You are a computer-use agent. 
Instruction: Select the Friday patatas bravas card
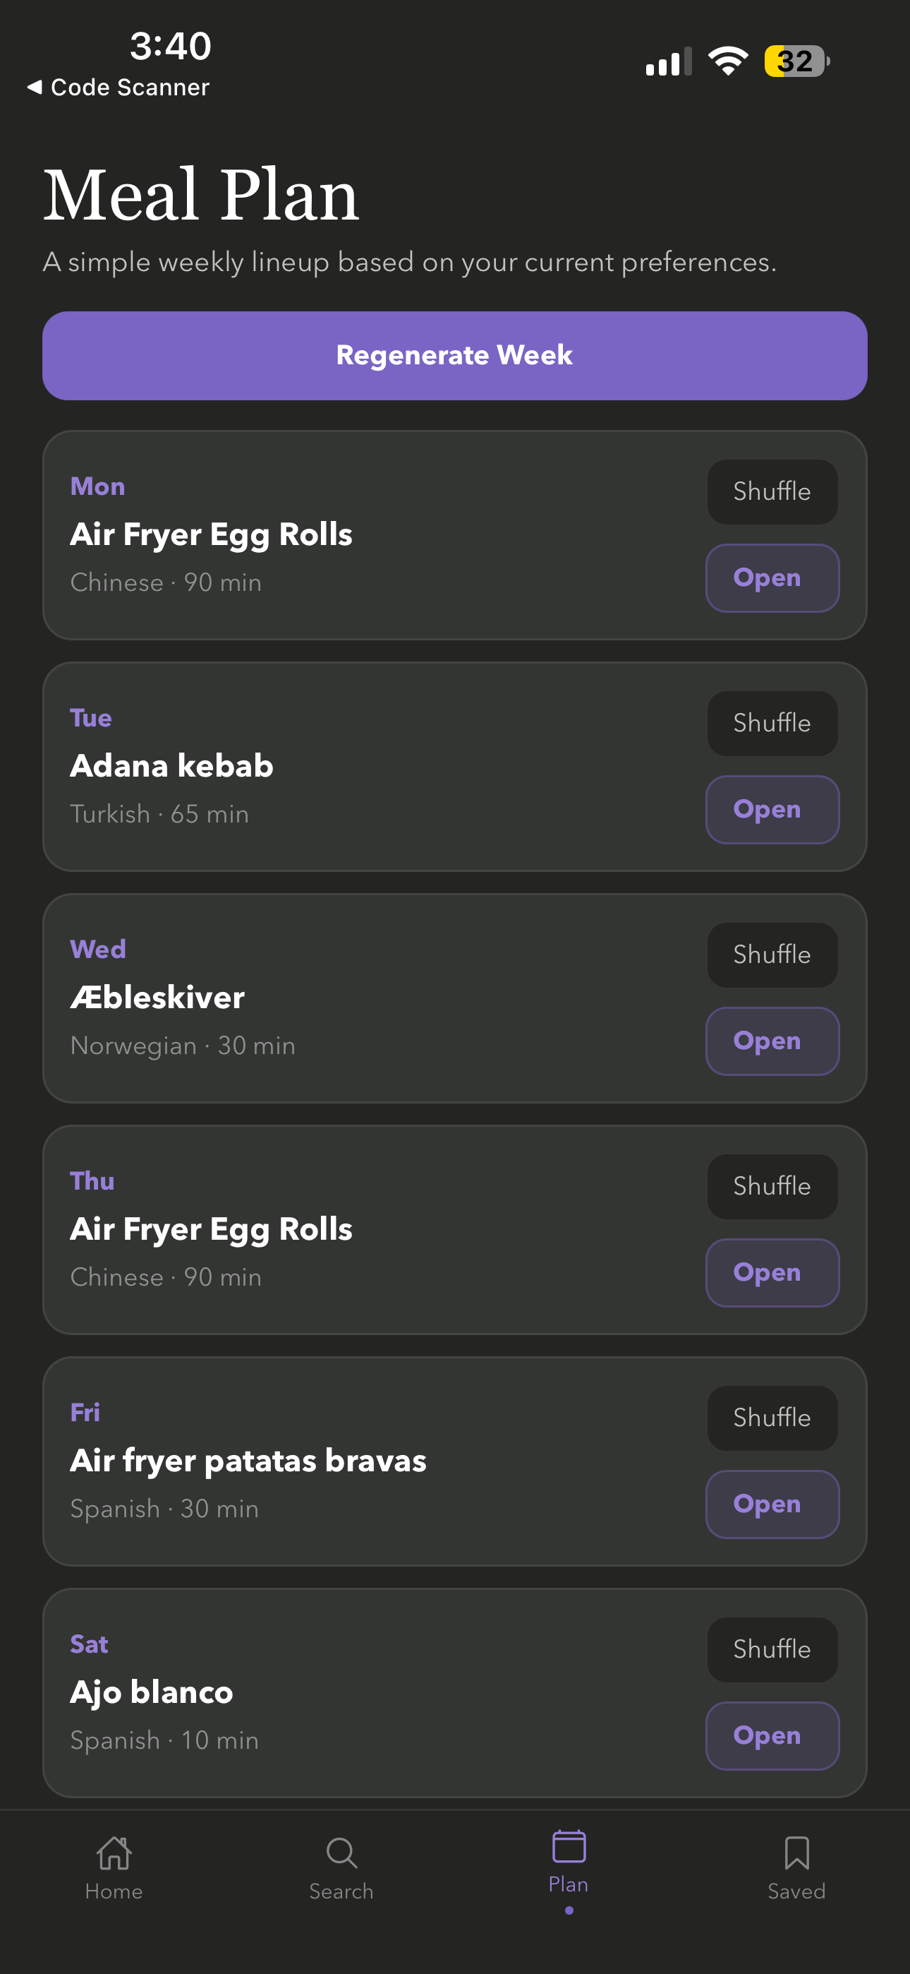click(455, 1461)
